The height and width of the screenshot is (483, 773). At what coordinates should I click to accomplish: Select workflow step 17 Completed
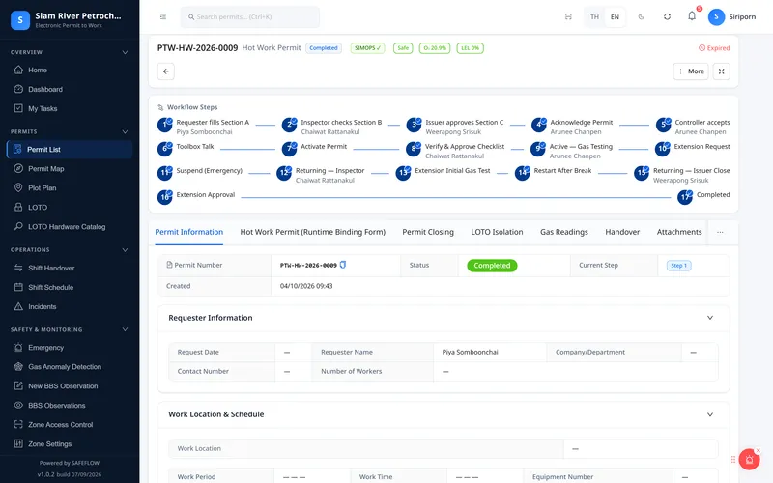[703, 197]
